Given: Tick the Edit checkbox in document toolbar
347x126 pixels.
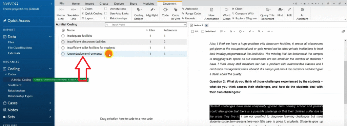Looking at the screenshot, I should coord(192,32).
